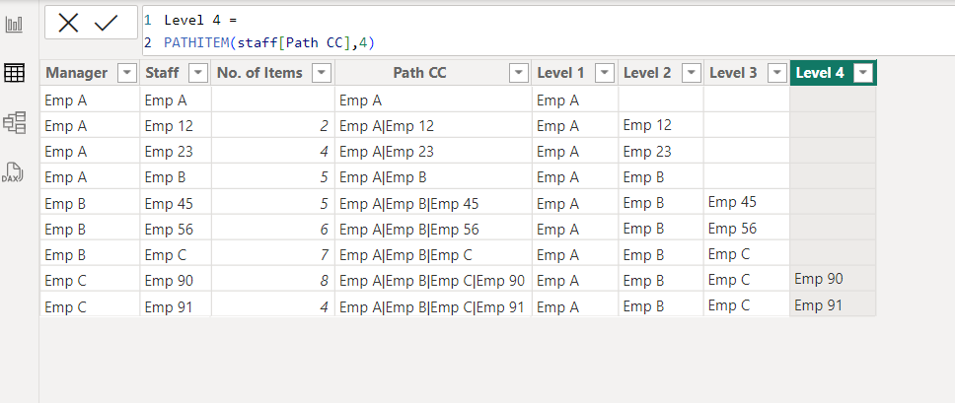Click in the formula bar PATHITEM line
The width and height of the screenshot is (955, 403).
pos(269,42)
